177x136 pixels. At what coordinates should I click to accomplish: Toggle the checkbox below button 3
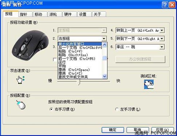pyautogui.click(x=55, y=59)
